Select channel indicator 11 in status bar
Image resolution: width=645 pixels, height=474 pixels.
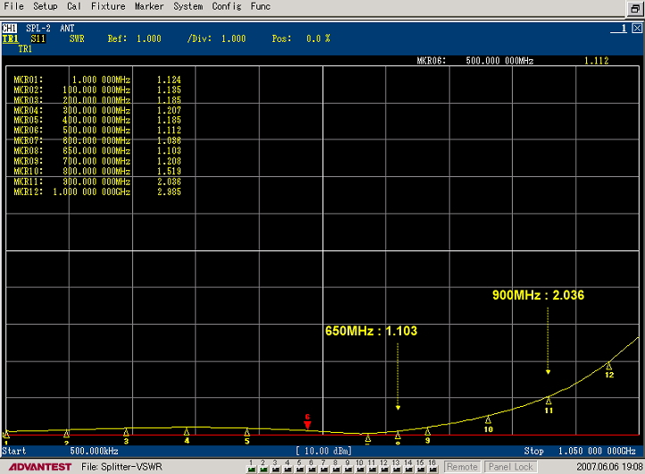[x=372, y=467]
